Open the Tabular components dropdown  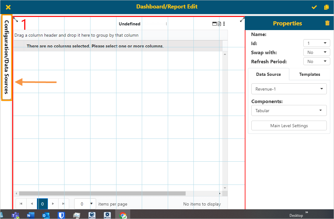289,110
